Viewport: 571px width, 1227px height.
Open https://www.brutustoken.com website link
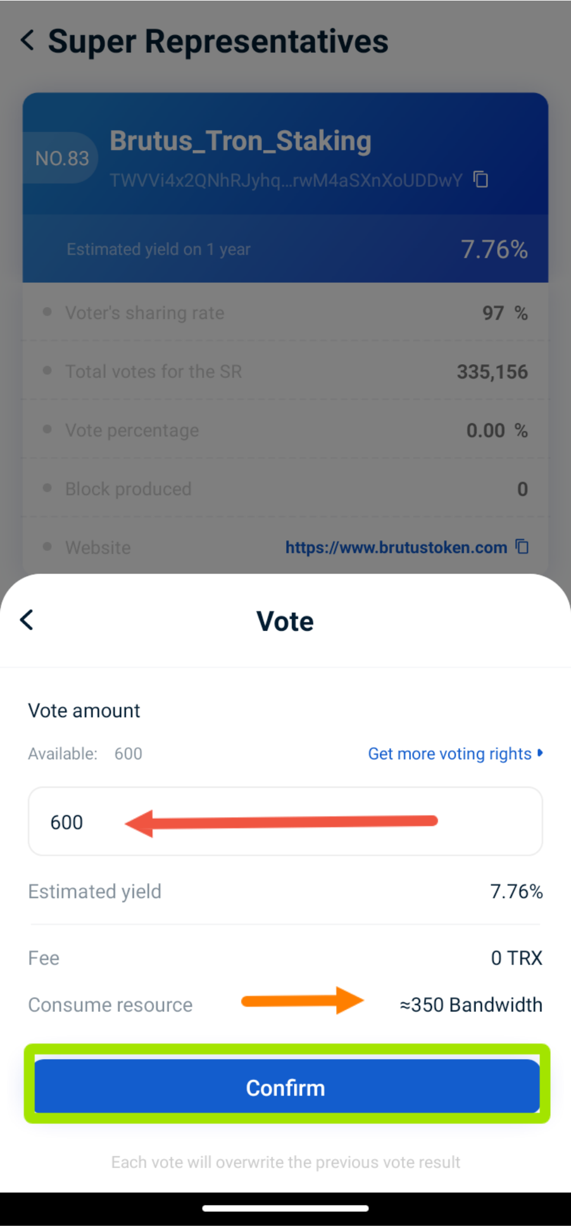(x=396, y=547)
